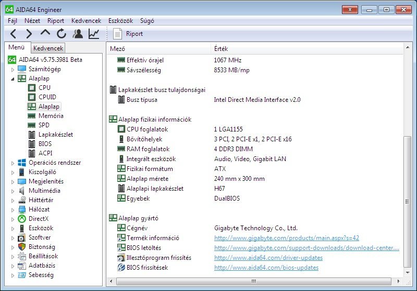Click the horizontal scrollbar thumb
Screen dimensions: 417x291
254,281
